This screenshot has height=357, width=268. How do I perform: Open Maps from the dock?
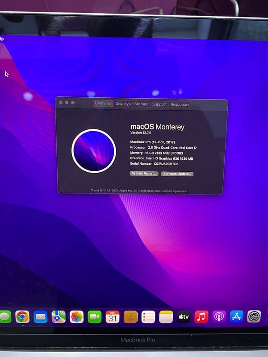coord(59,317)
